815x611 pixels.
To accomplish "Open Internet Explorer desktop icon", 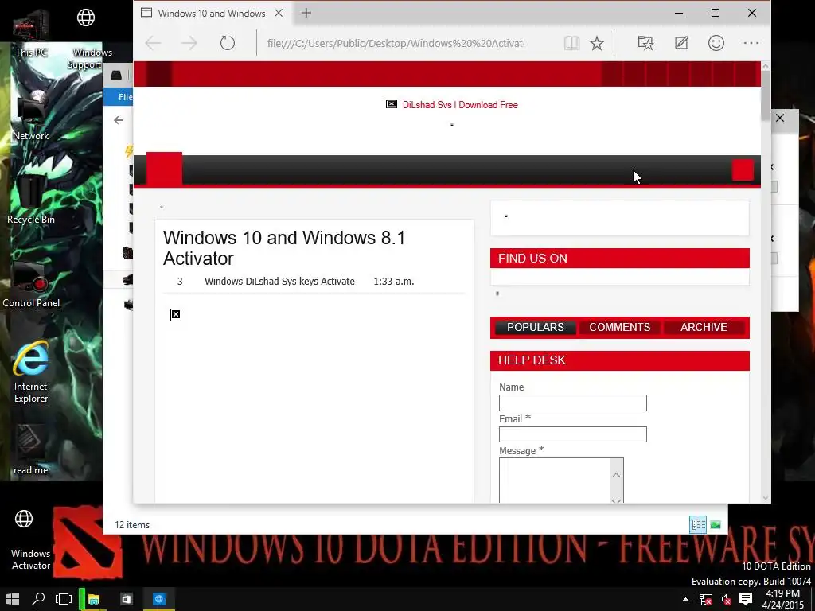I will 31,372.
